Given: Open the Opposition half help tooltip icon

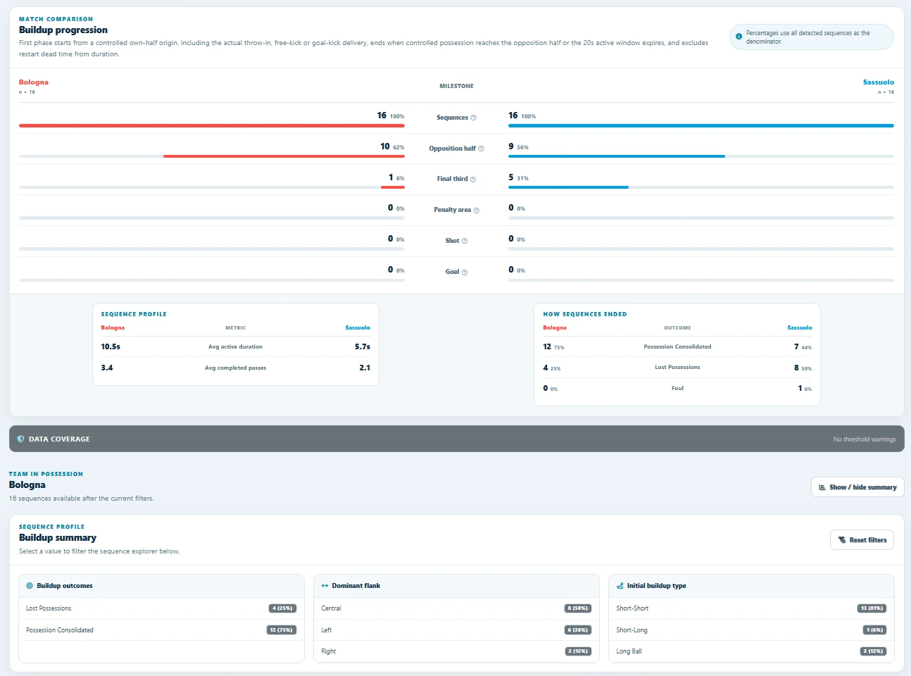Looking at the screenshot, I should (x=481, y=149).
